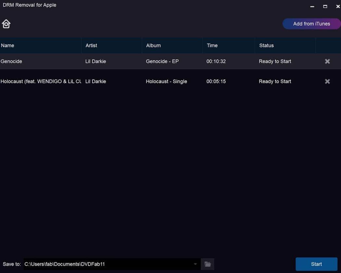341x273 pixels.
Task: Click Lil Darkie in the Genocide row
Action: (96, 61)
